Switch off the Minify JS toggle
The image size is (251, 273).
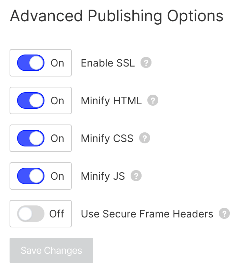click(31, 176)
